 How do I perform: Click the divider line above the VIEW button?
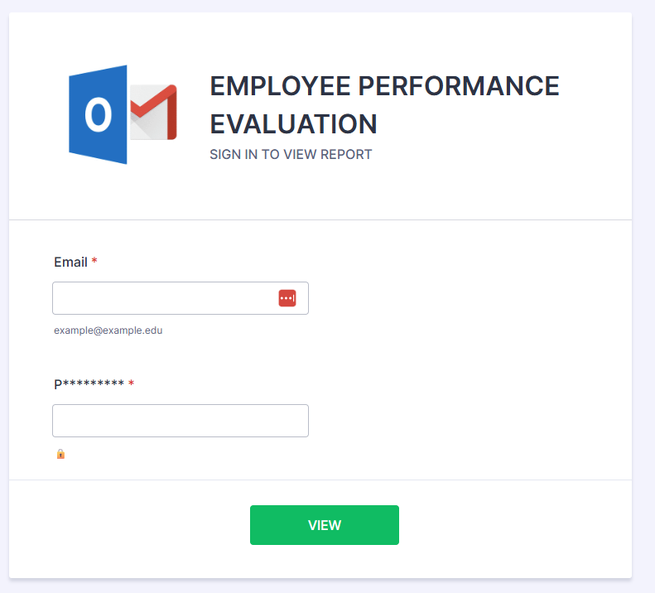click(x=320, y=480)
